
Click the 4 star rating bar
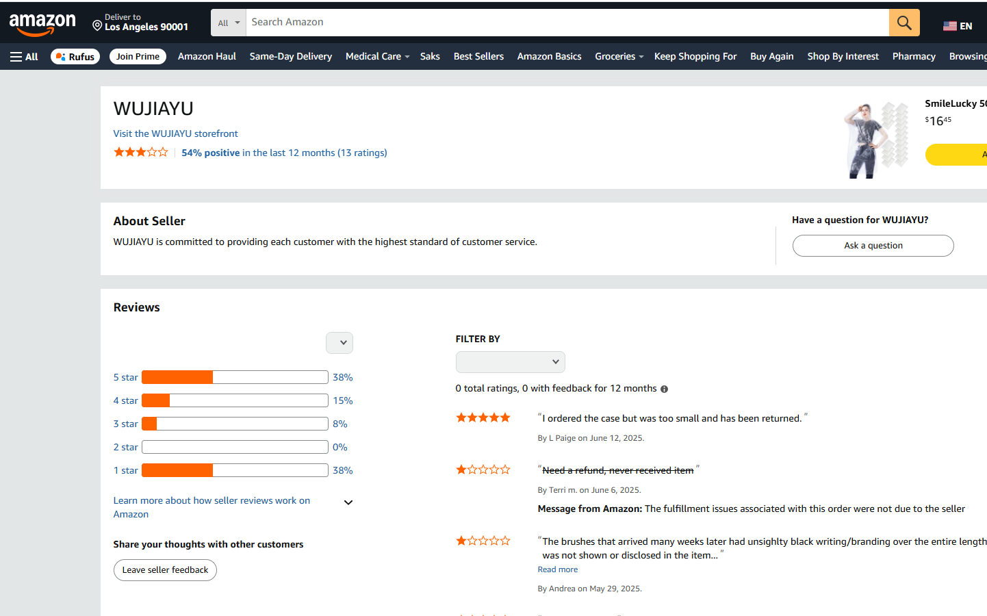point(235,400)
